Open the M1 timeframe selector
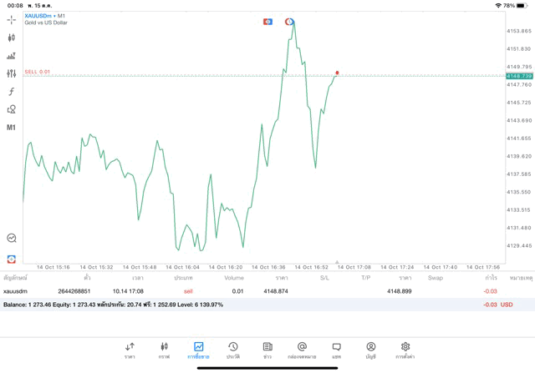This screenshot has width=535, height=373. coord(12,128)
